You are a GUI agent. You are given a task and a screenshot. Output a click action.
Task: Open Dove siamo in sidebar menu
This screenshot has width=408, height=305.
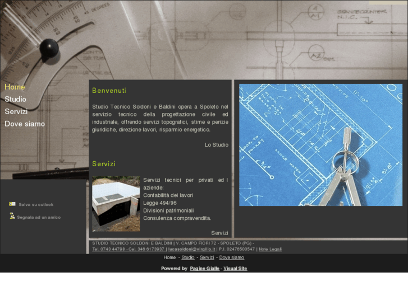(x=25, y=124)
